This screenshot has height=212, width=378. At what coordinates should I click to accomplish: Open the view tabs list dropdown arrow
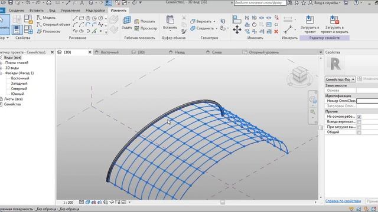tap(321, 52)
